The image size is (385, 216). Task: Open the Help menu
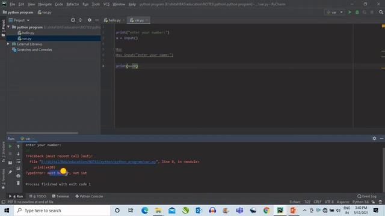coord(132,4)
